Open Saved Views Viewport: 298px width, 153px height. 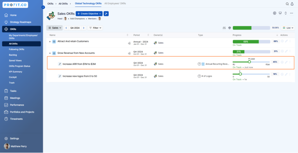point(15,61)
